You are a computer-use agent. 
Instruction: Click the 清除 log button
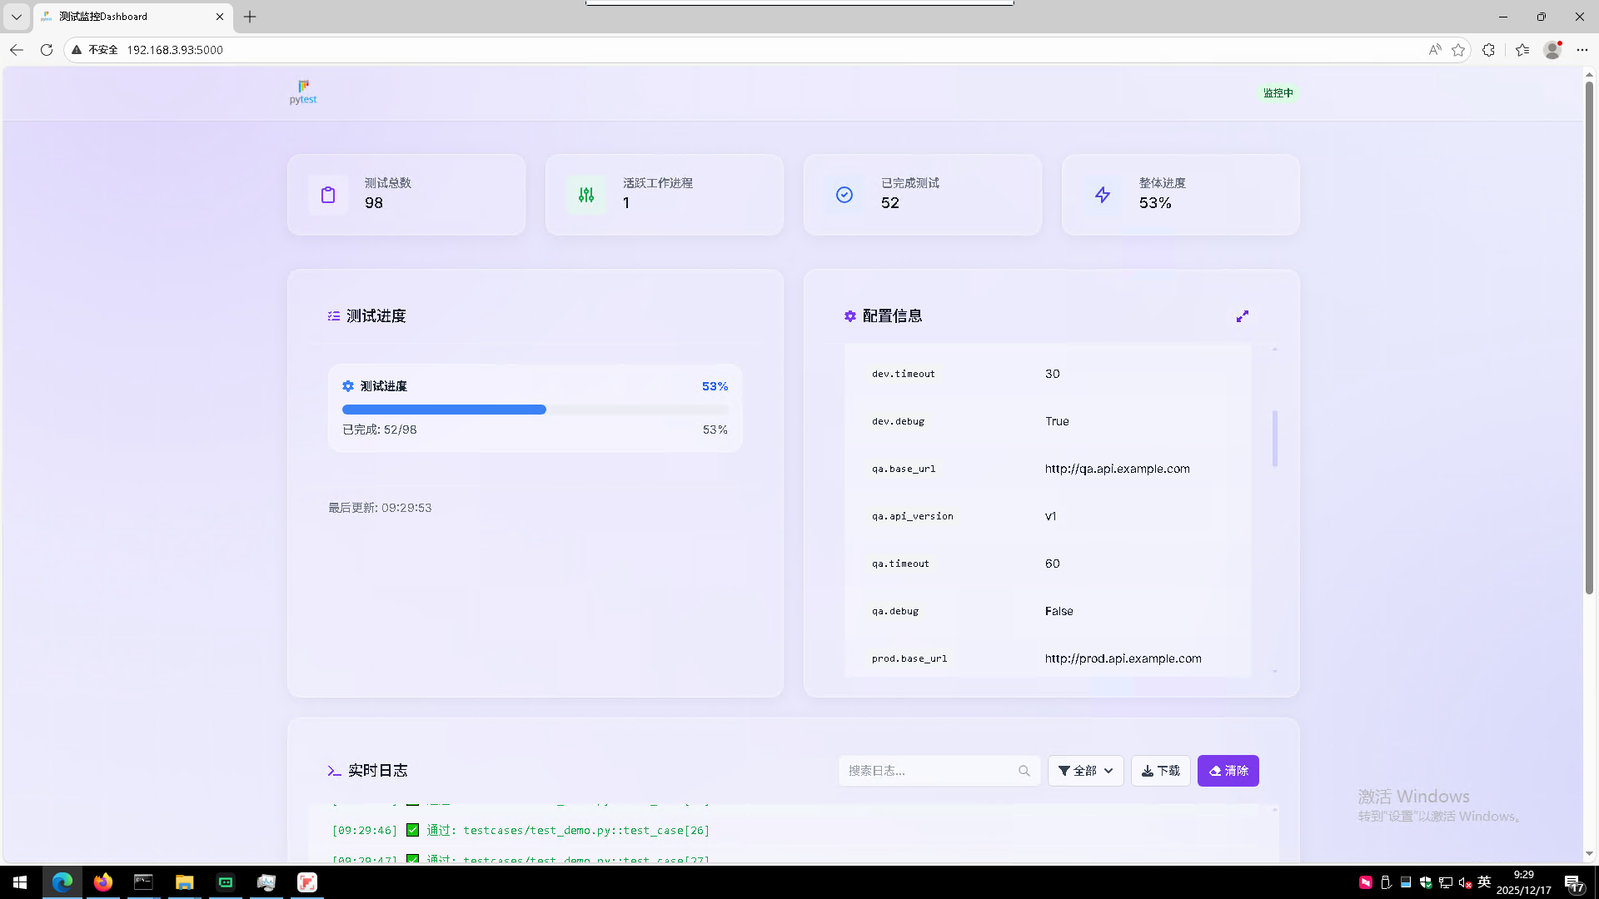tap(1228, 771)
